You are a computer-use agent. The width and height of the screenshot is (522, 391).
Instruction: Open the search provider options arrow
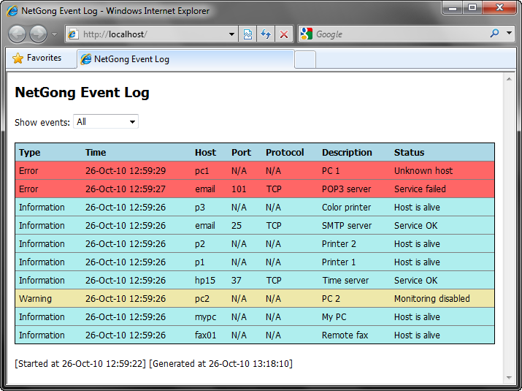[509, 33]
